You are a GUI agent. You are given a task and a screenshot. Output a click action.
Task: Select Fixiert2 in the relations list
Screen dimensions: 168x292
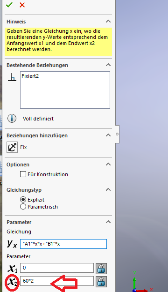tap(30, 76)
